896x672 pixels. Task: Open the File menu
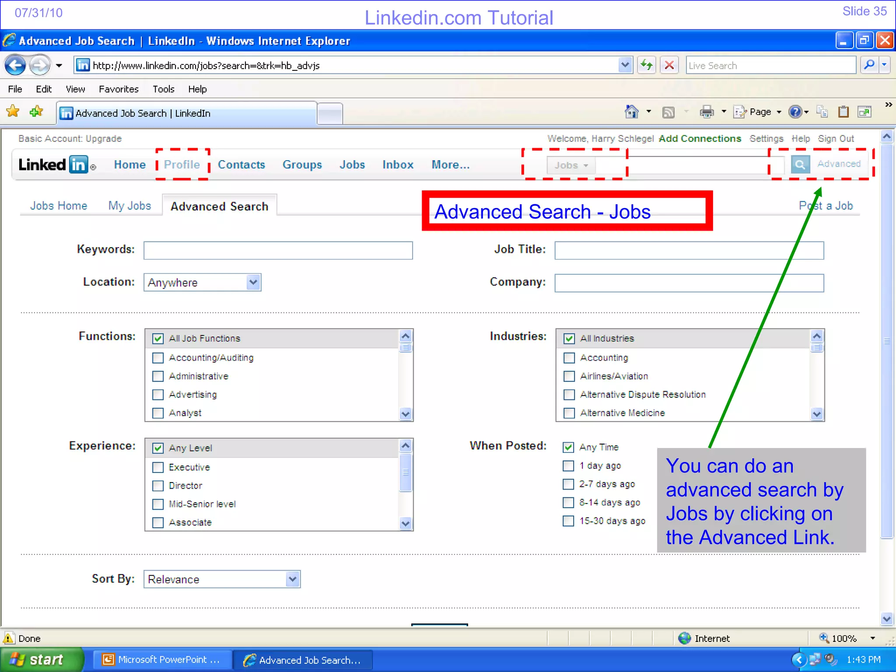pos(15,89)
